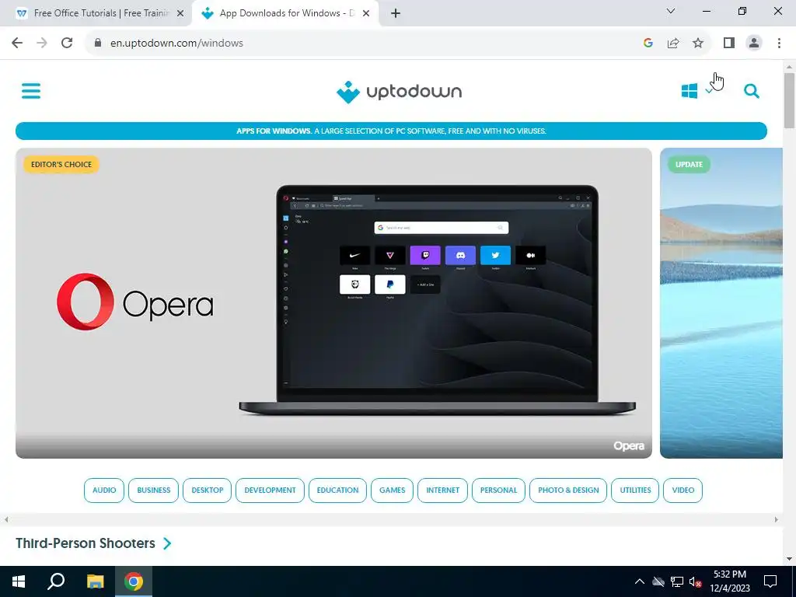
Task: Open the Windows Start menu
Action: click(x=19, y=581)
